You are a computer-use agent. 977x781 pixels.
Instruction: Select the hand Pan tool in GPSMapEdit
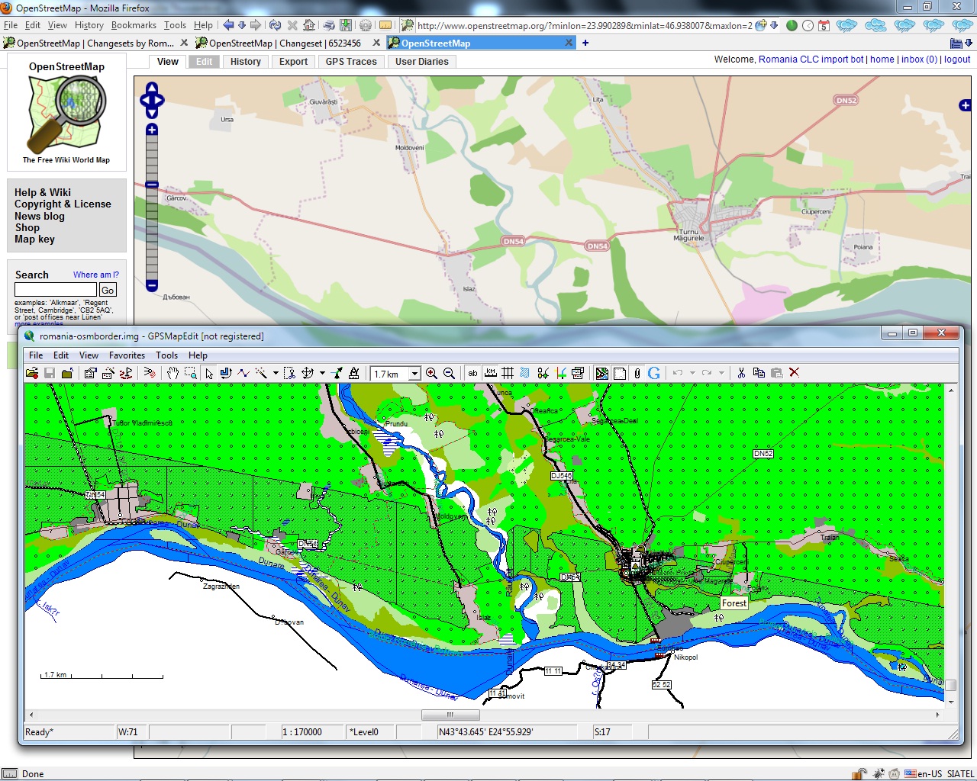[173, 373]
